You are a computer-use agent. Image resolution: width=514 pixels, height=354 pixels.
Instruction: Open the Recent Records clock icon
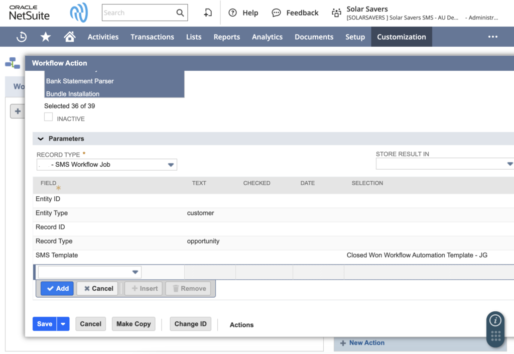pos(22,37)
